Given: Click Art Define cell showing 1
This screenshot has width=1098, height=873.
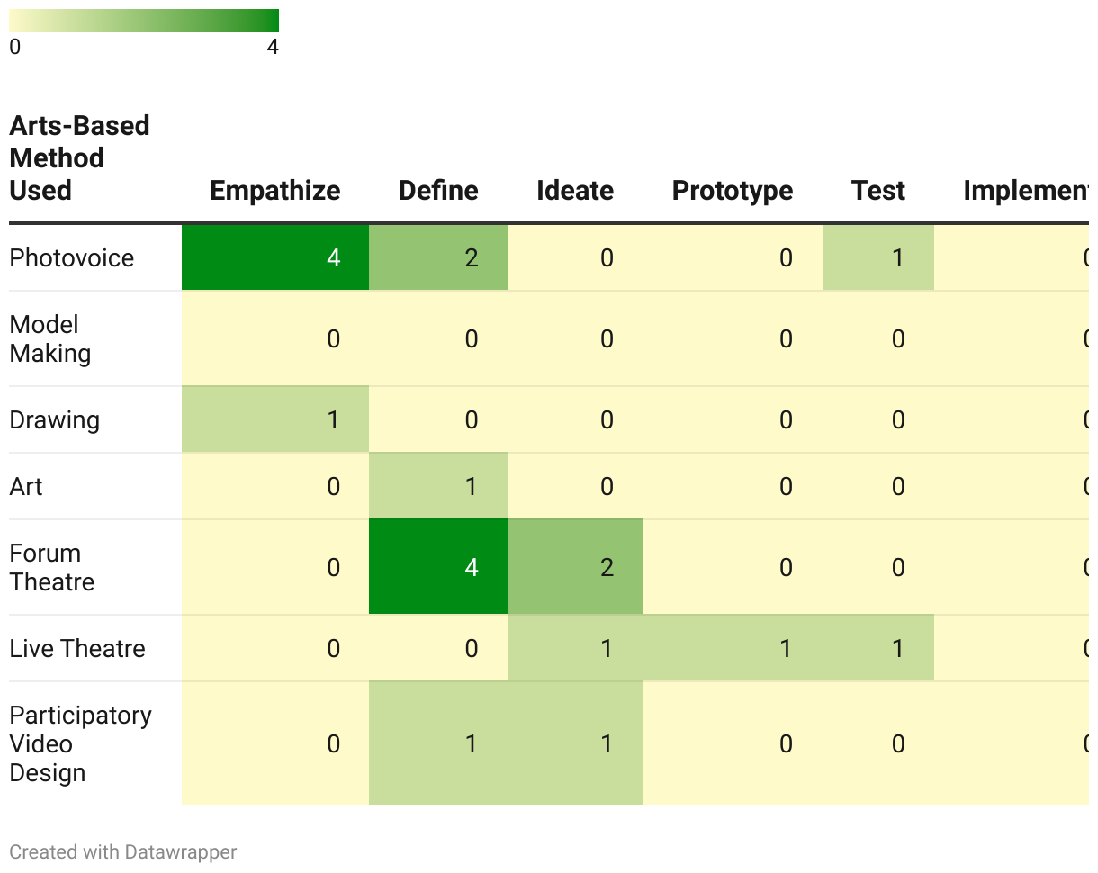Looking at the screenshot, I should pyautogui.click(x=438, y=487).
